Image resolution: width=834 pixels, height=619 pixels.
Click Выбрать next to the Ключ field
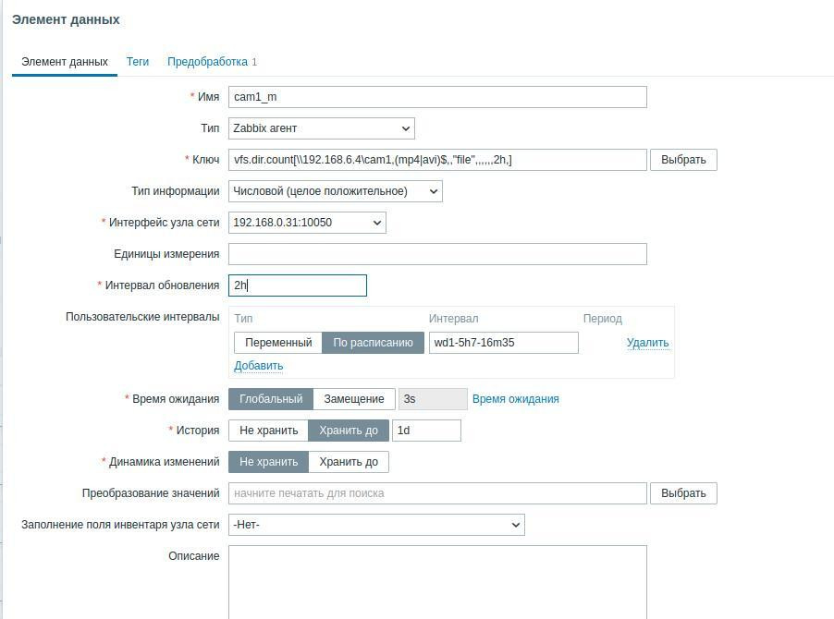tap(684, 159)
